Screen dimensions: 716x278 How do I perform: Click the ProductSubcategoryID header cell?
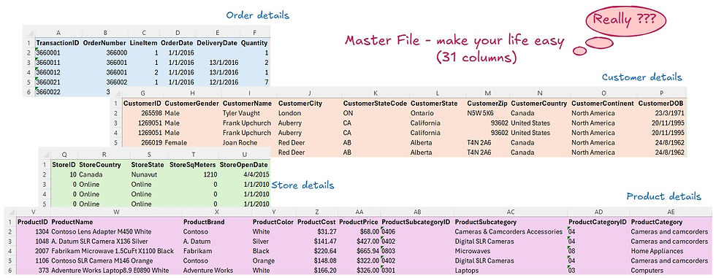point(416,222)
